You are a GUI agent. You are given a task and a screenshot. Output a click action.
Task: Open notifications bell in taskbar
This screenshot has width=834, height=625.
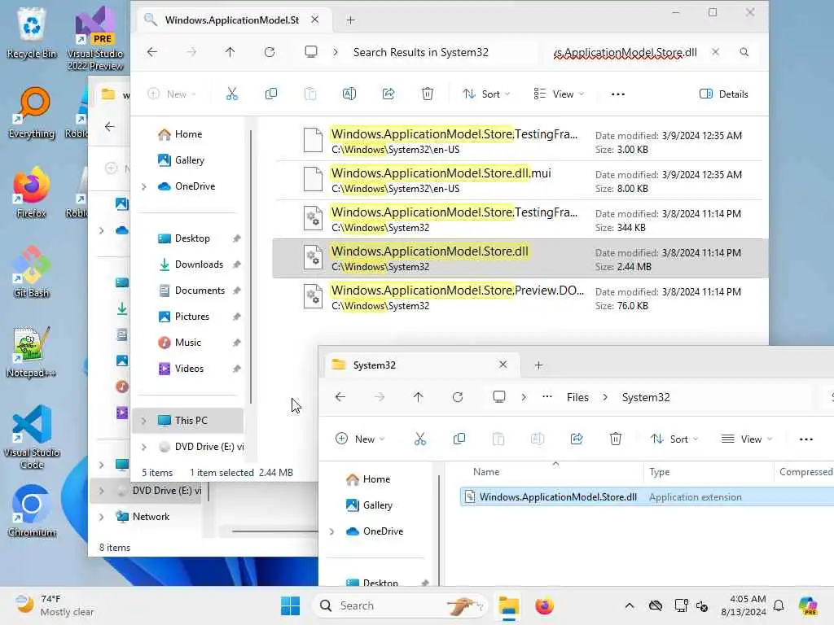(x=779, y=605)
